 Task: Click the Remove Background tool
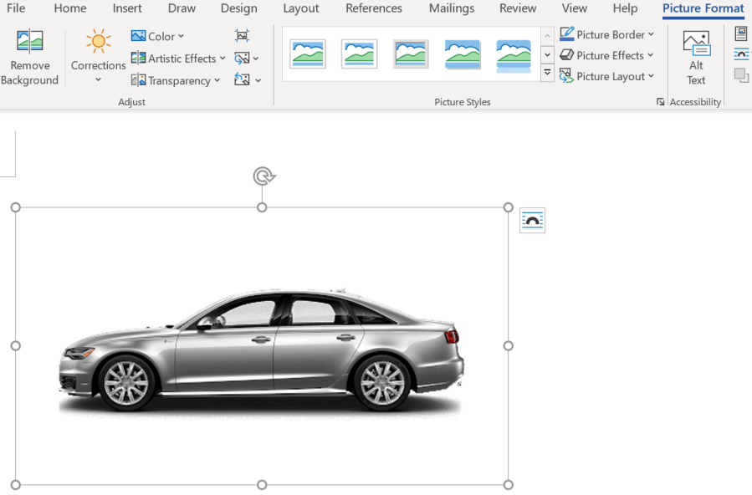[29, 57]
